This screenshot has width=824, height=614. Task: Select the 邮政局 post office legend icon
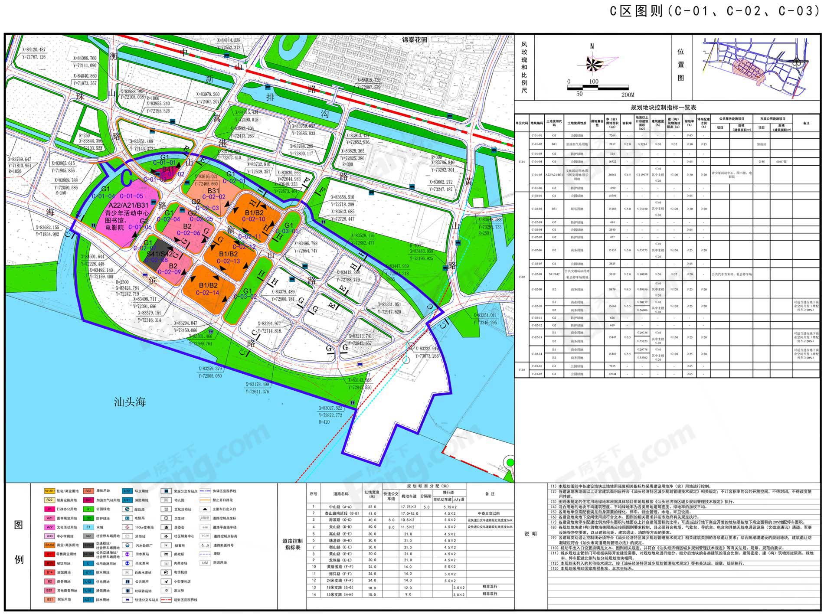[x=127, y=509]
